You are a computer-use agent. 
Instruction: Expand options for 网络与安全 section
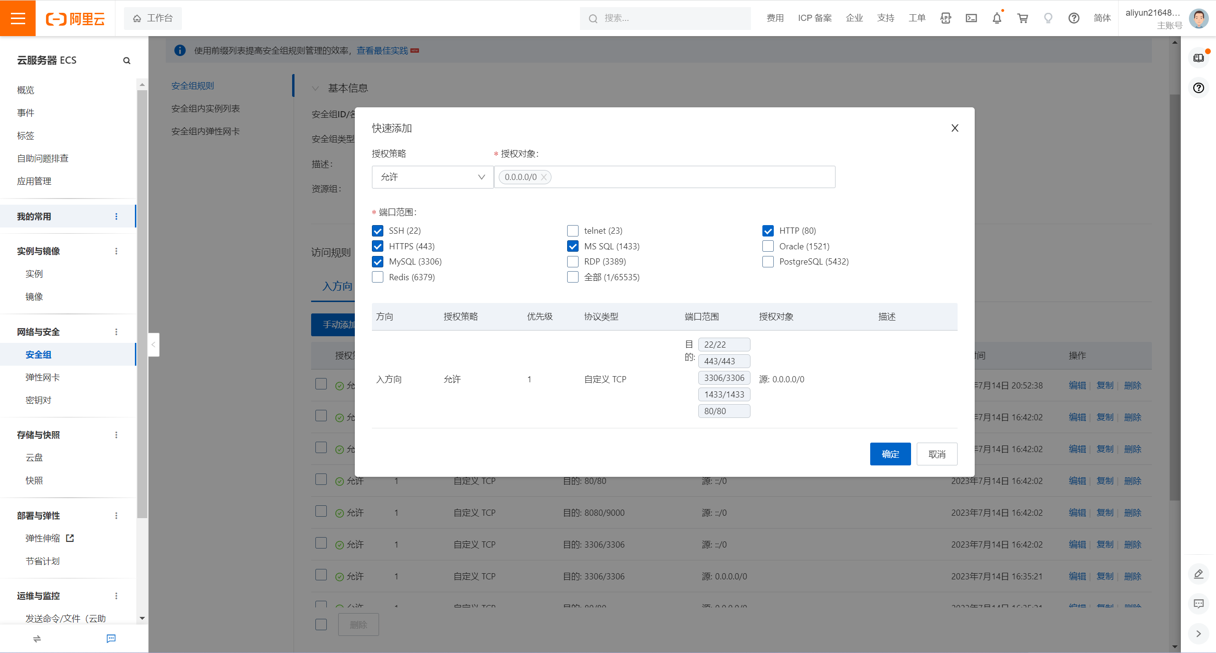pos(116,332)
